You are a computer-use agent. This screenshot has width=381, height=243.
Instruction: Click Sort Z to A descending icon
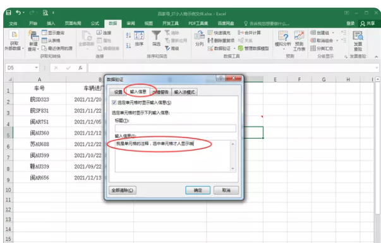coord(128,46)
